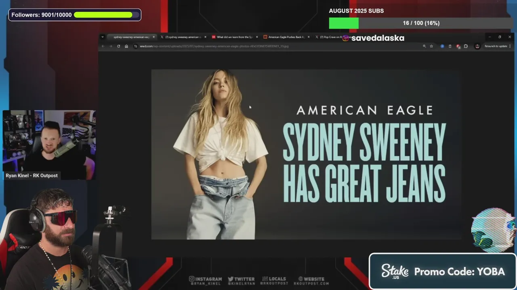This screenshot has height=290, width=517.
Task: Click the Twitter KINELRYAN footer link
Action: click(x=241, y=281)
